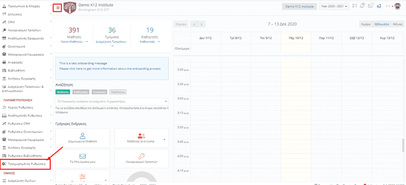
Task: Expand the Ρυθμίσεις CRM chevron
Action: tap(51, 123)
